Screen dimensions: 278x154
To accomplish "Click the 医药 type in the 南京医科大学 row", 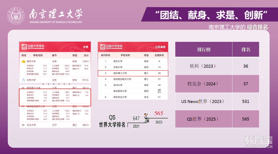I will pos(146,91).
